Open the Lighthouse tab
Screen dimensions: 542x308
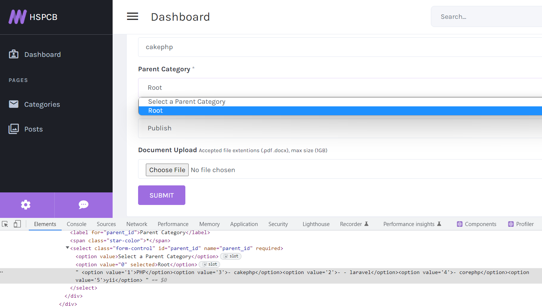(x=316, y=224)
